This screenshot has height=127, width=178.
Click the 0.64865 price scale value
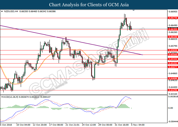173,73
